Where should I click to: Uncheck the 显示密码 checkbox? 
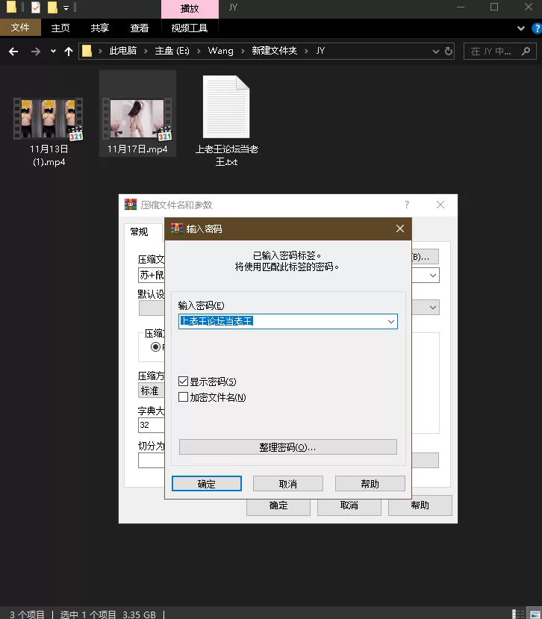(184, 382)
